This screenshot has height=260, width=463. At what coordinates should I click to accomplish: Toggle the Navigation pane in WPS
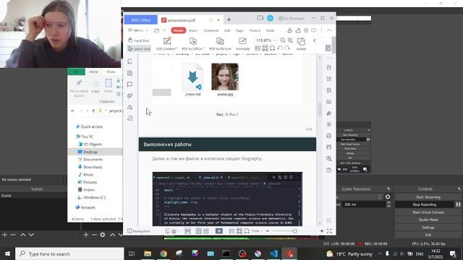tap(139, 231)
